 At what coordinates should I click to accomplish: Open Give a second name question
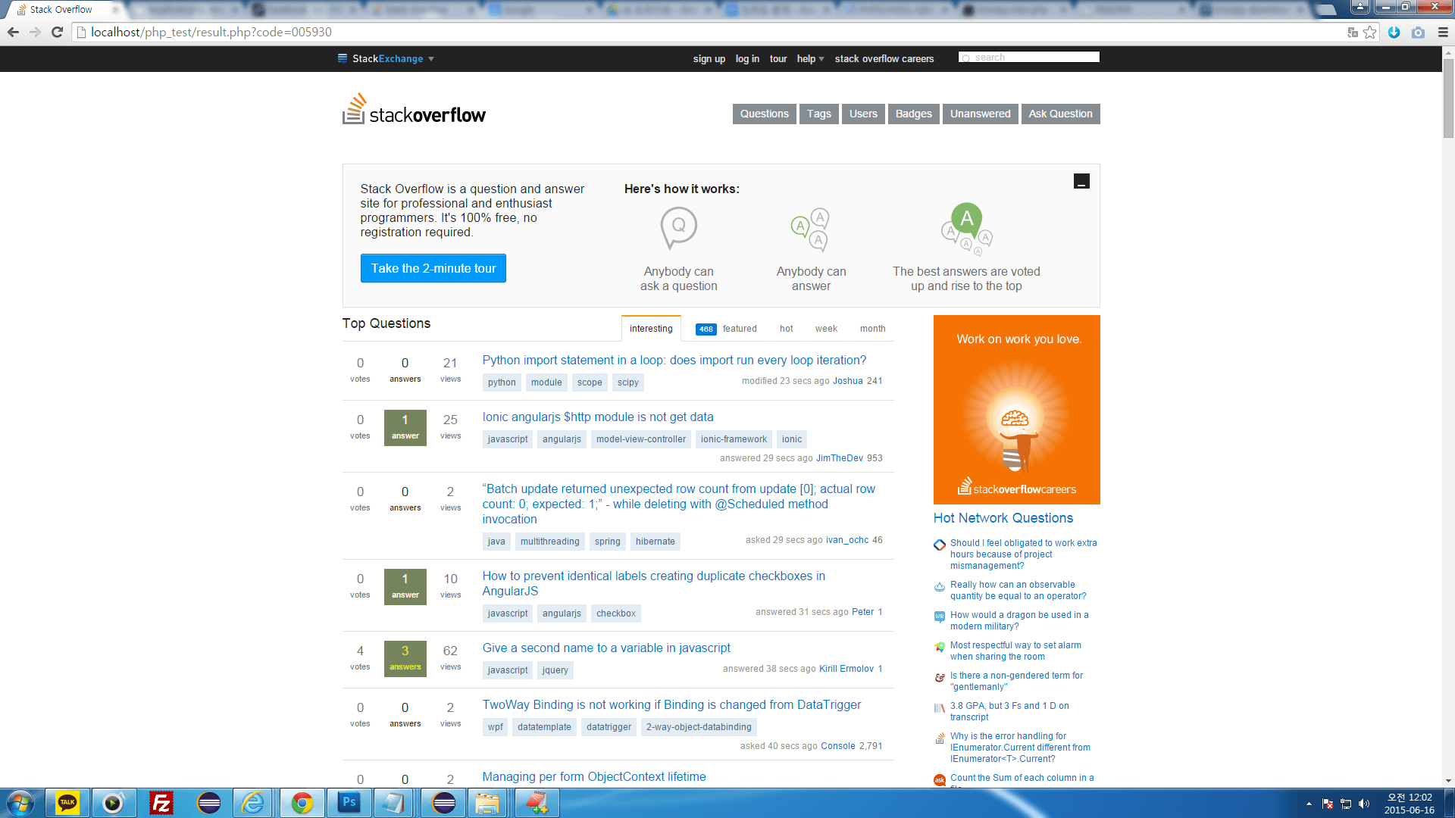(x=606, y=648)
